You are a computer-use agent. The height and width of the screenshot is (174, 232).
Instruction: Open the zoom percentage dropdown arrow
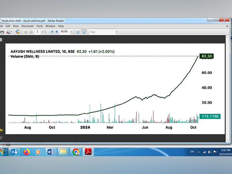[71, 32]
